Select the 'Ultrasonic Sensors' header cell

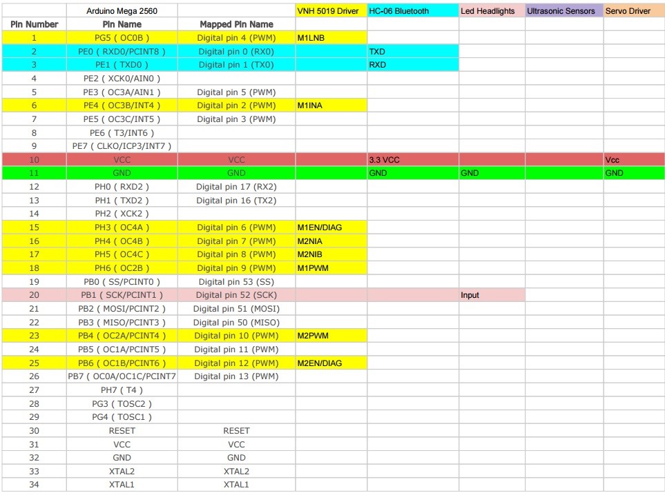tap(564, 11)
